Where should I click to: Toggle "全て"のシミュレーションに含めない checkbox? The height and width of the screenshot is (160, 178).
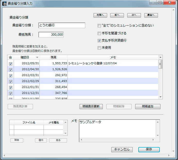99,26
